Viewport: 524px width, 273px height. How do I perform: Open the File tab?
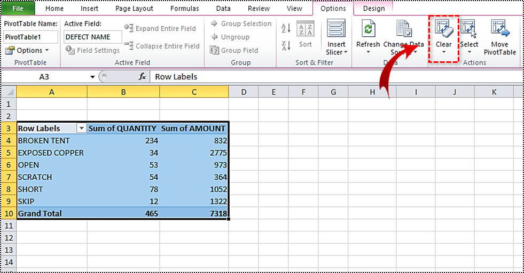pyautogui.click(x=18, y=9)
